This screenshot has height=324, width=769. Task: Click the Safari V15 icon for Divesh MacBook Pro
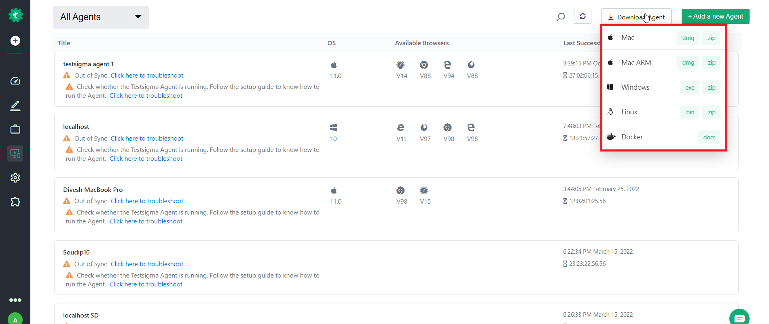coord(424,191)
